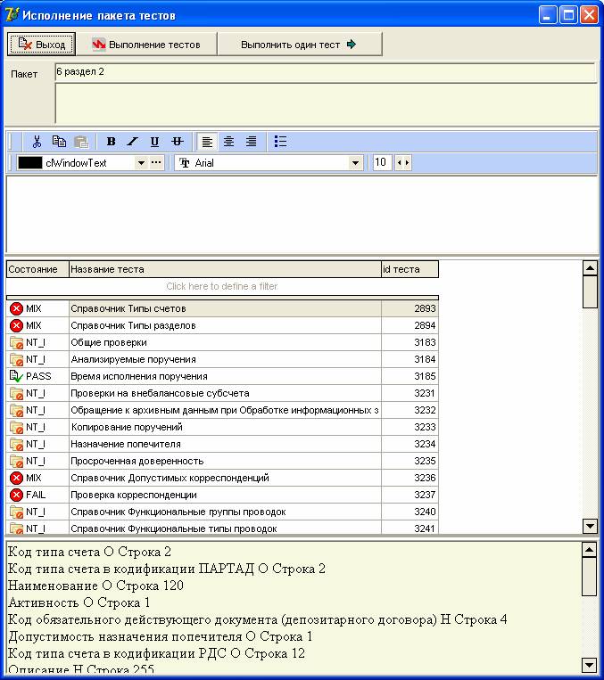Click the Cut scissors icon
Screen dimensions: 604x680
coord(37,142)
